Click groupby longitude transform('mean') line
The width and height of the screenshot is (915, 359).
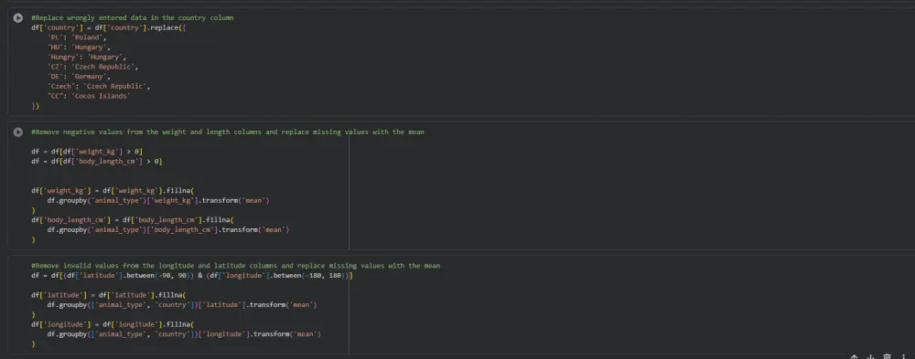click(x=185, y=334)
